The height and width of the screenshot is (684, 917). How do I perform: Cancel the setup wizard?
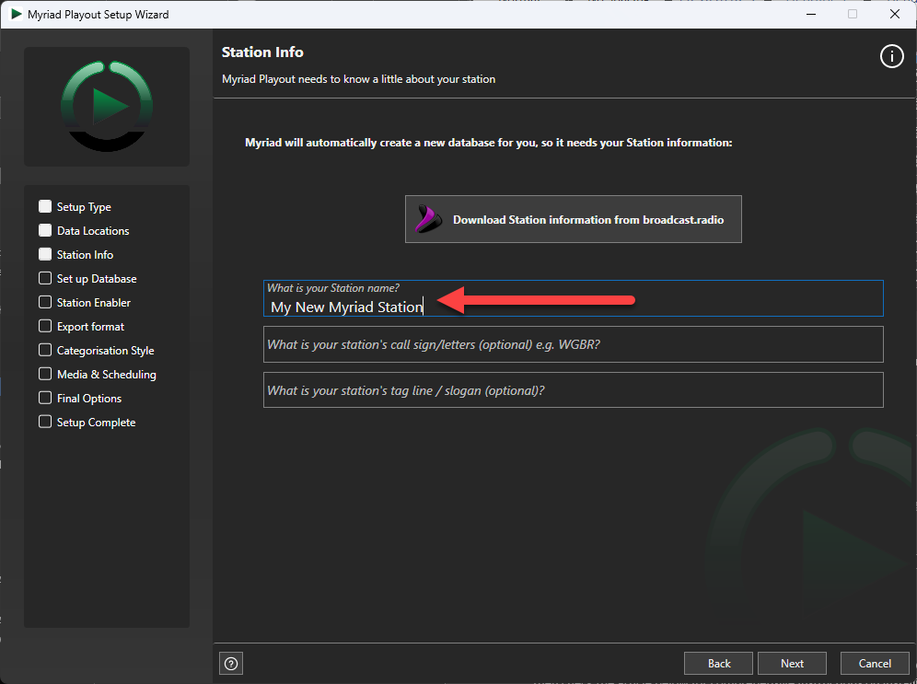[875, 664]
